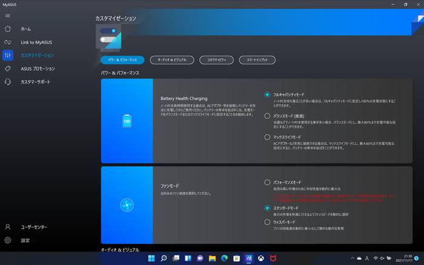Click the Customization (カスタマイゼーション) page title
This screenshot has width=424, height=265.
click(116, 18)
